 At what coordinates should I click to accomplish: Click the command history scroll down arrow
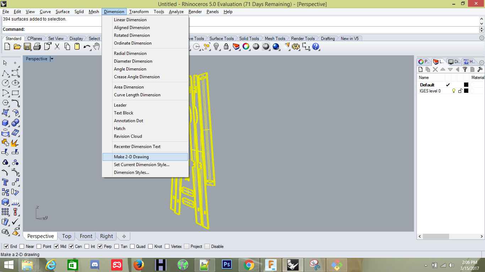482,23
